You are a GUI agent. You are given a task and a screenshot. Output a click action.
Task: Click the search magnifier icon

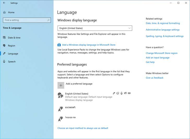pyautogui.click(x=48, y=20)
